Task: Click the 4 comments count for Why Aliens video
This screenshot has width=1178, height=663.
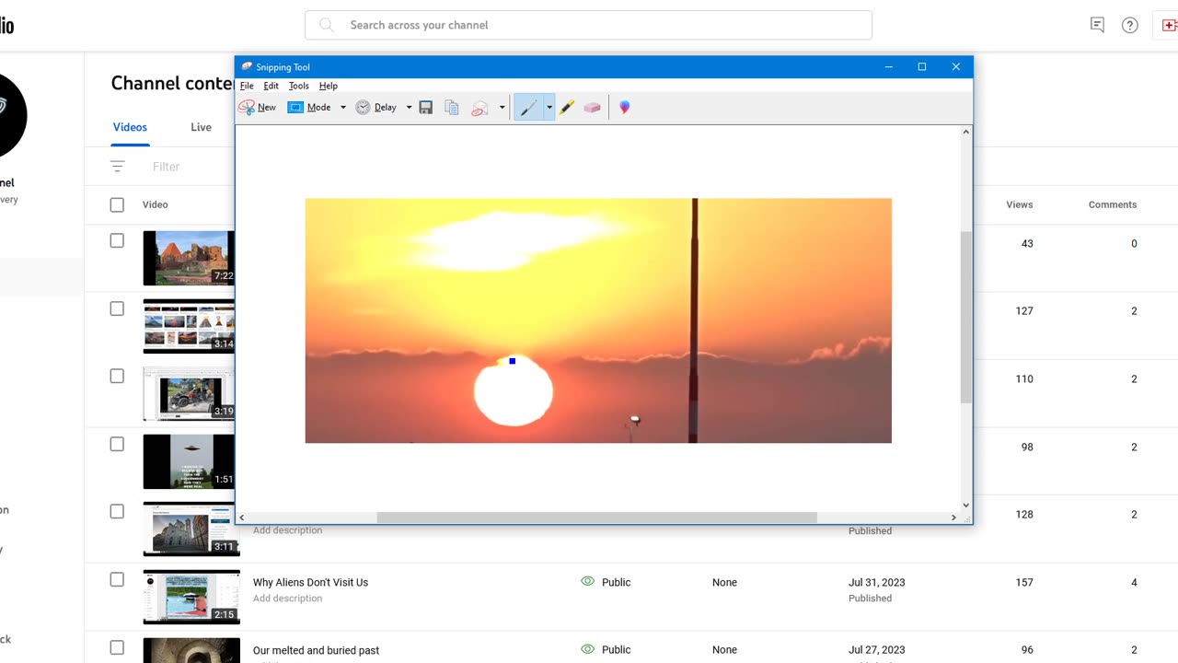Action: coord(1134,582)
